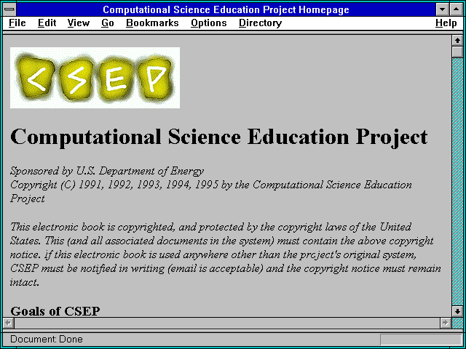Open the Help menu
The width and height of the screenshot is (466, 349).
[446, 23]
